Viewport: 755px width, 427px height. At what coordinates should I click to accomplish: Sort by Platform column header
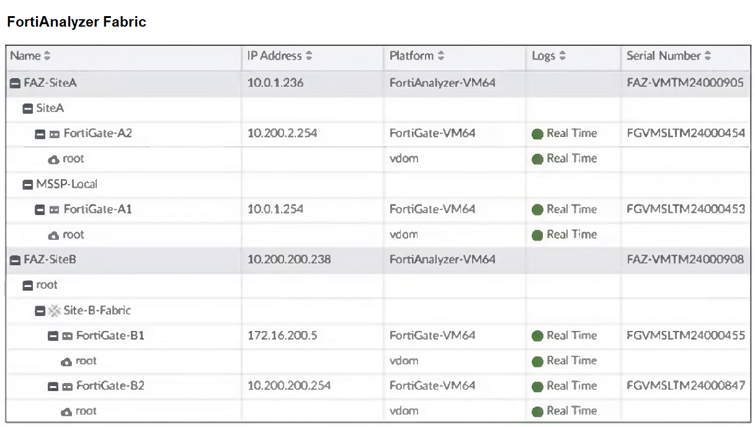click(441, 56)
